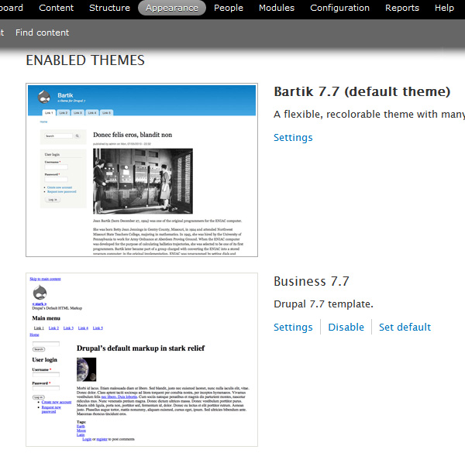Select the Appearance menu tab
Viewport: 465px width, 453px height.
[x=172, y=8]
